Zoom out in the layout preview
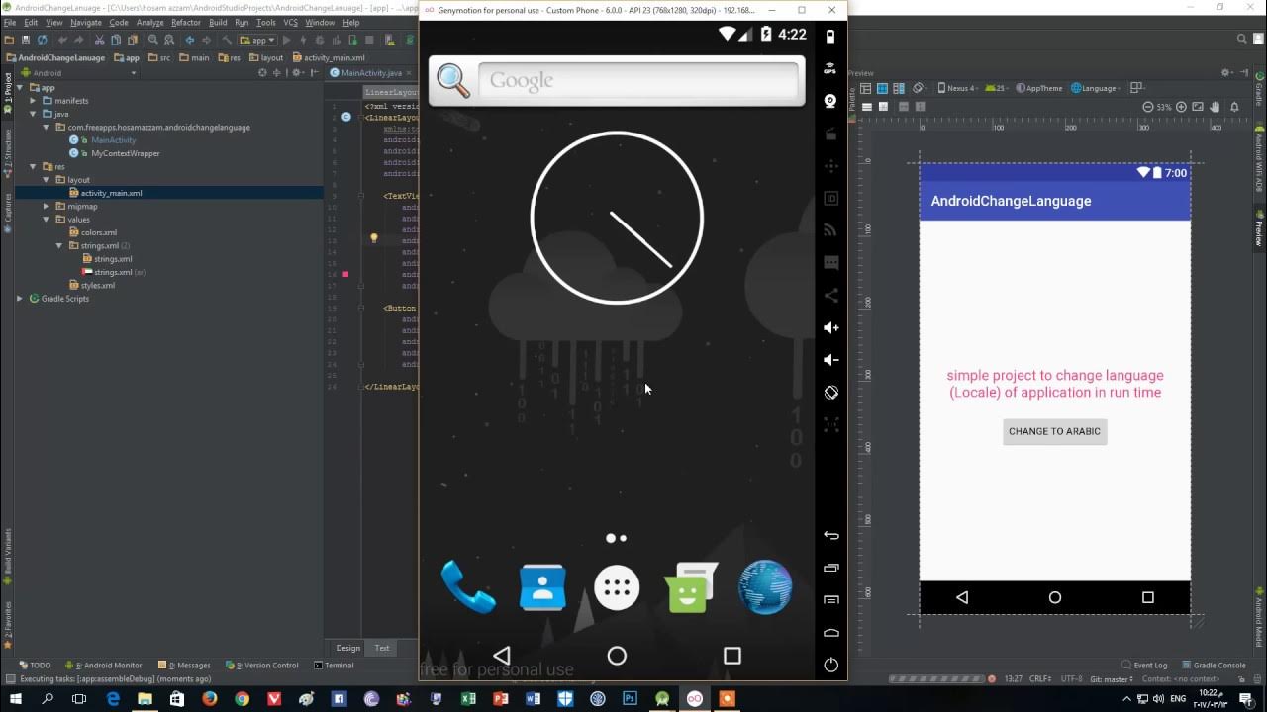1267x712 pixels. click(1148, 107)
